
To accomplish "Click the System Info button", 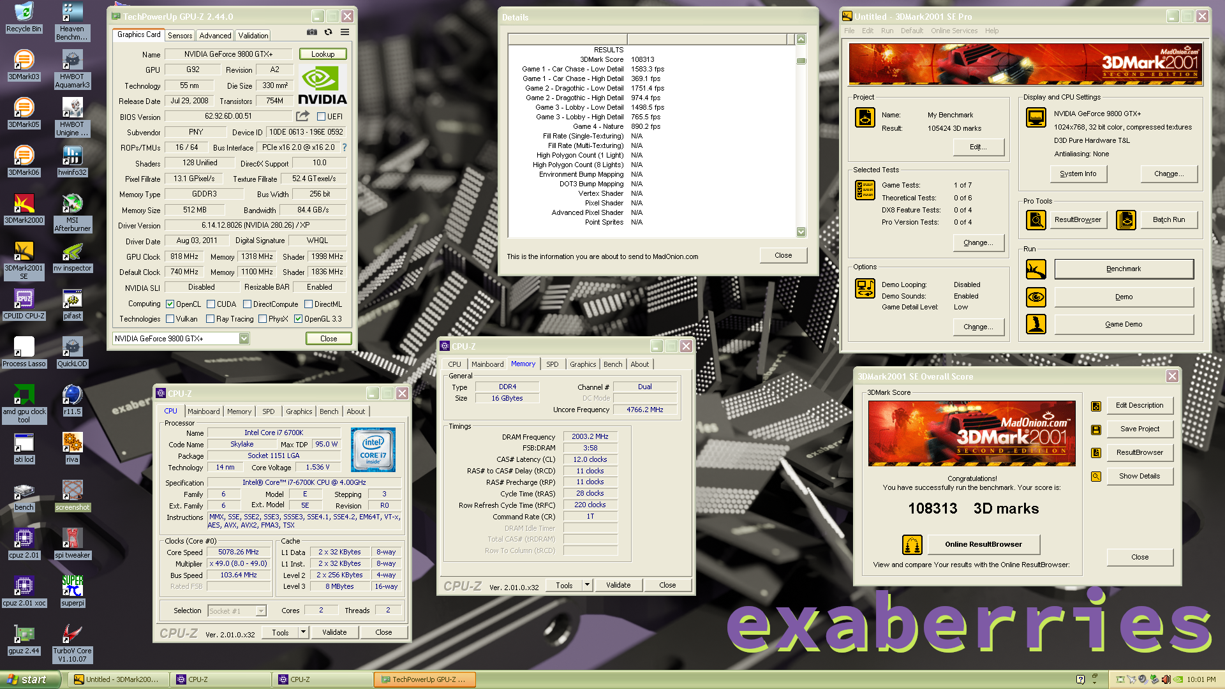I will point(1078,174).
